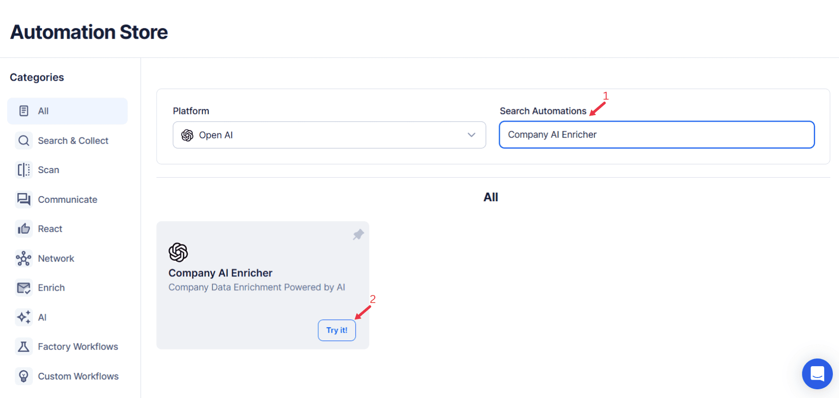Viewport: 839px width, 398px height.
Task: Open the Platform dropdown showing Open AI
Action: [329, 135]
